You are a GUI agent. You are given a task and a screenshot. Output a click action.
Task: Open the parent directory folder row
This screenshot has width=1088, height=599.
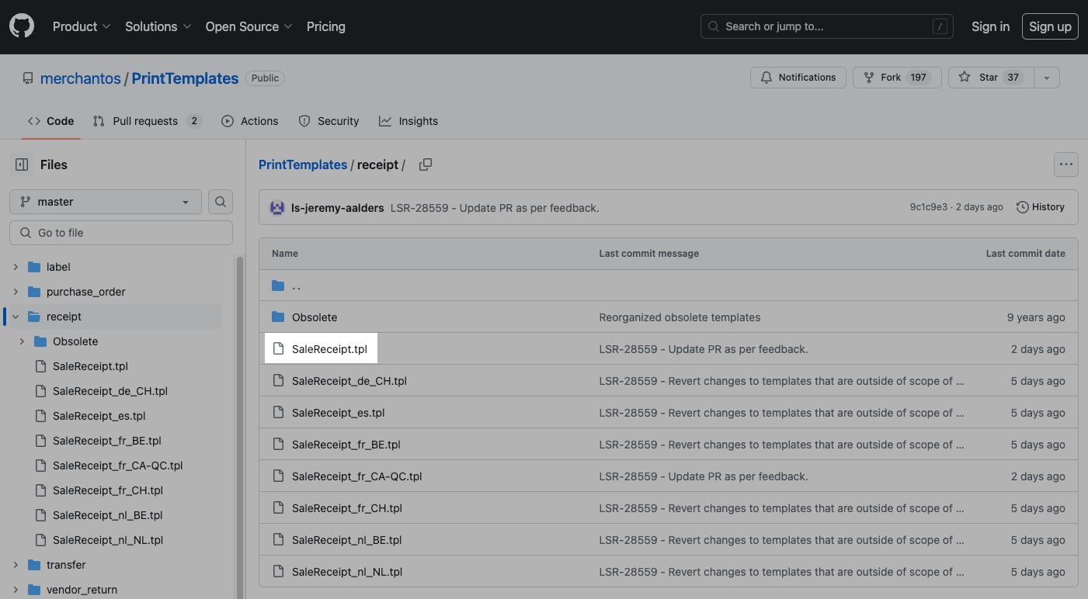coord(668,286)
